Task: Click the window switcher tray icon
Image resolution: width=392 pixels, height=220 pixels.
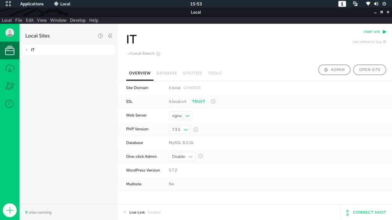Action: coord(355,4)
